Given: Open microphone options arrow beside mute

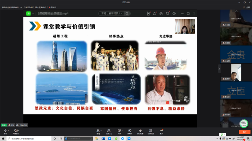Looking at the screenshot, I should [x=8, y=131].
